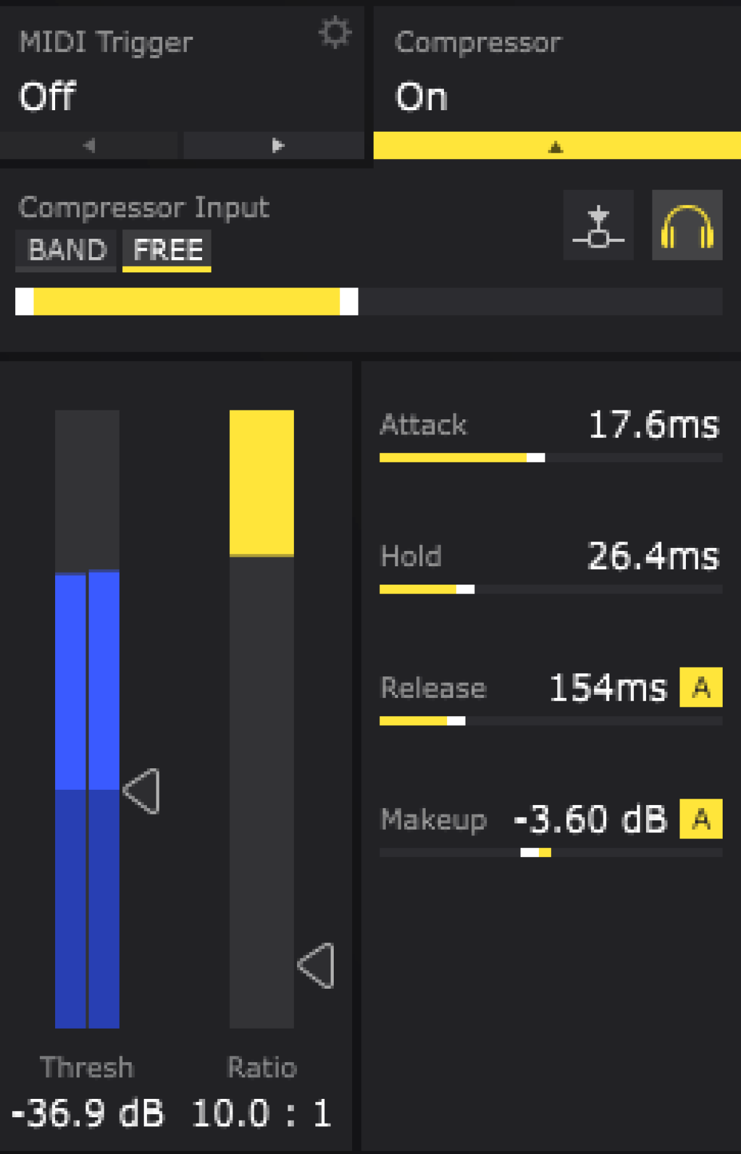The height and width of the screenshot is (1154, 741).
Task: Click the Ratio value 10.0 : 1
Action: click(x=262, y=1113)
